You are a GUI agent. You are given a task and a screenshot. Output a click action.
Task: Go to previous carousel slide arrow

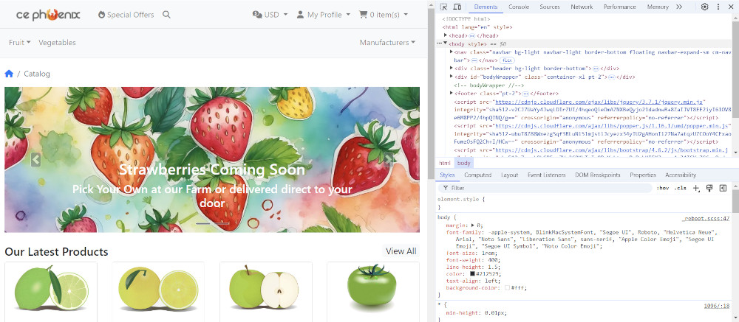[35, 160]
